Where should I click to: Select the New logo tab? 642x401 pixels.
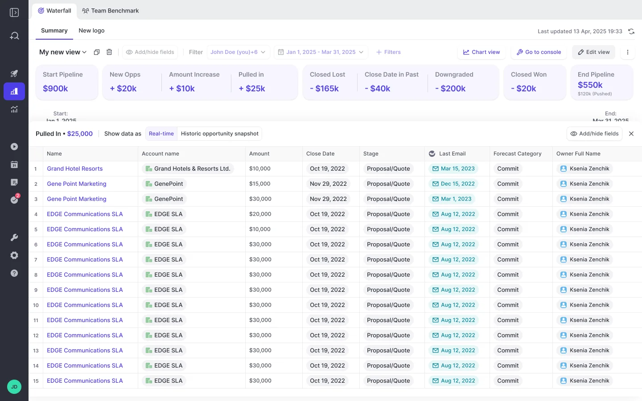[91, 31]
